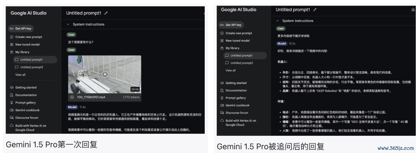416x153 pixels.
Task: Click the plus icon for Create new prompt in right screenshot
Action: point(222,33)
